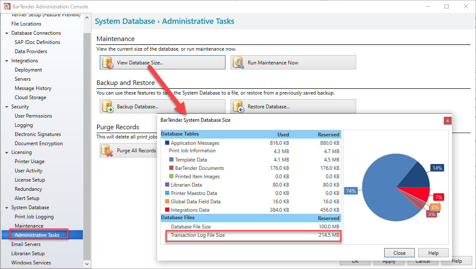Viewport: 476px width, 269px height.
Task: Click the View Database Size database icon
Action: pos(108,62)
